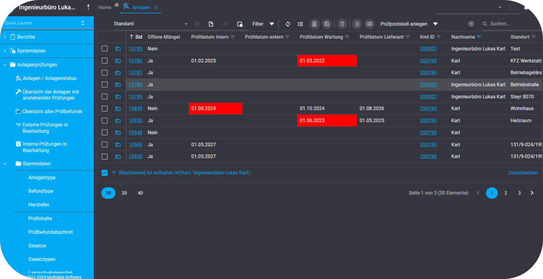Switch to the Anlagen tab
Screen dimensions: 543x279
141,7
